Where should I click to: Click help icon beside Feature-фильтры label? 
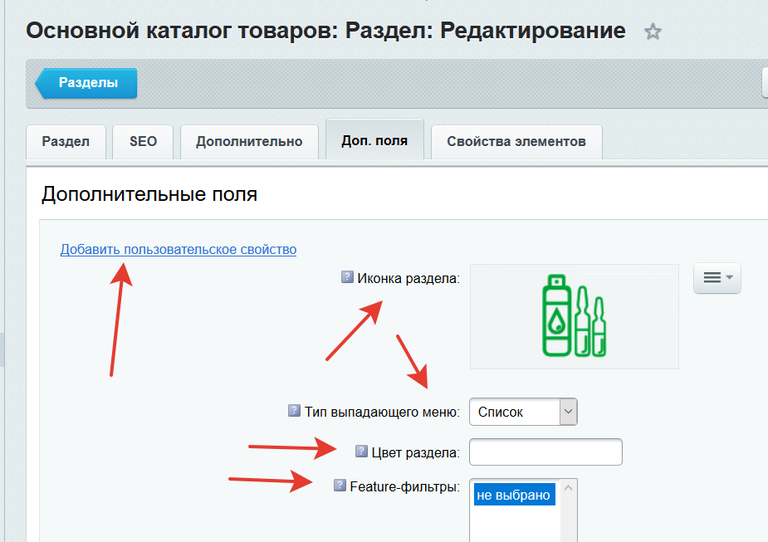click(340, 486)
